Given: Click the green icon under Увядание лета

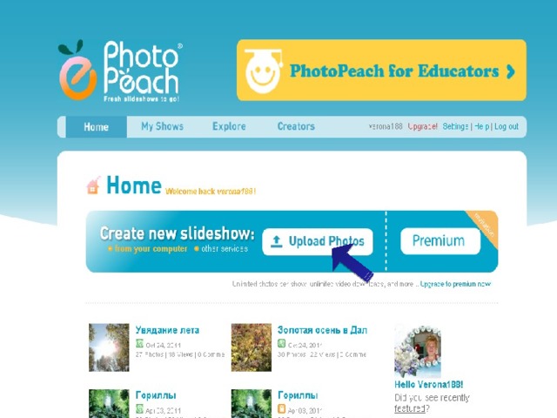Looking at the screenshot, I should click(139, 344).
